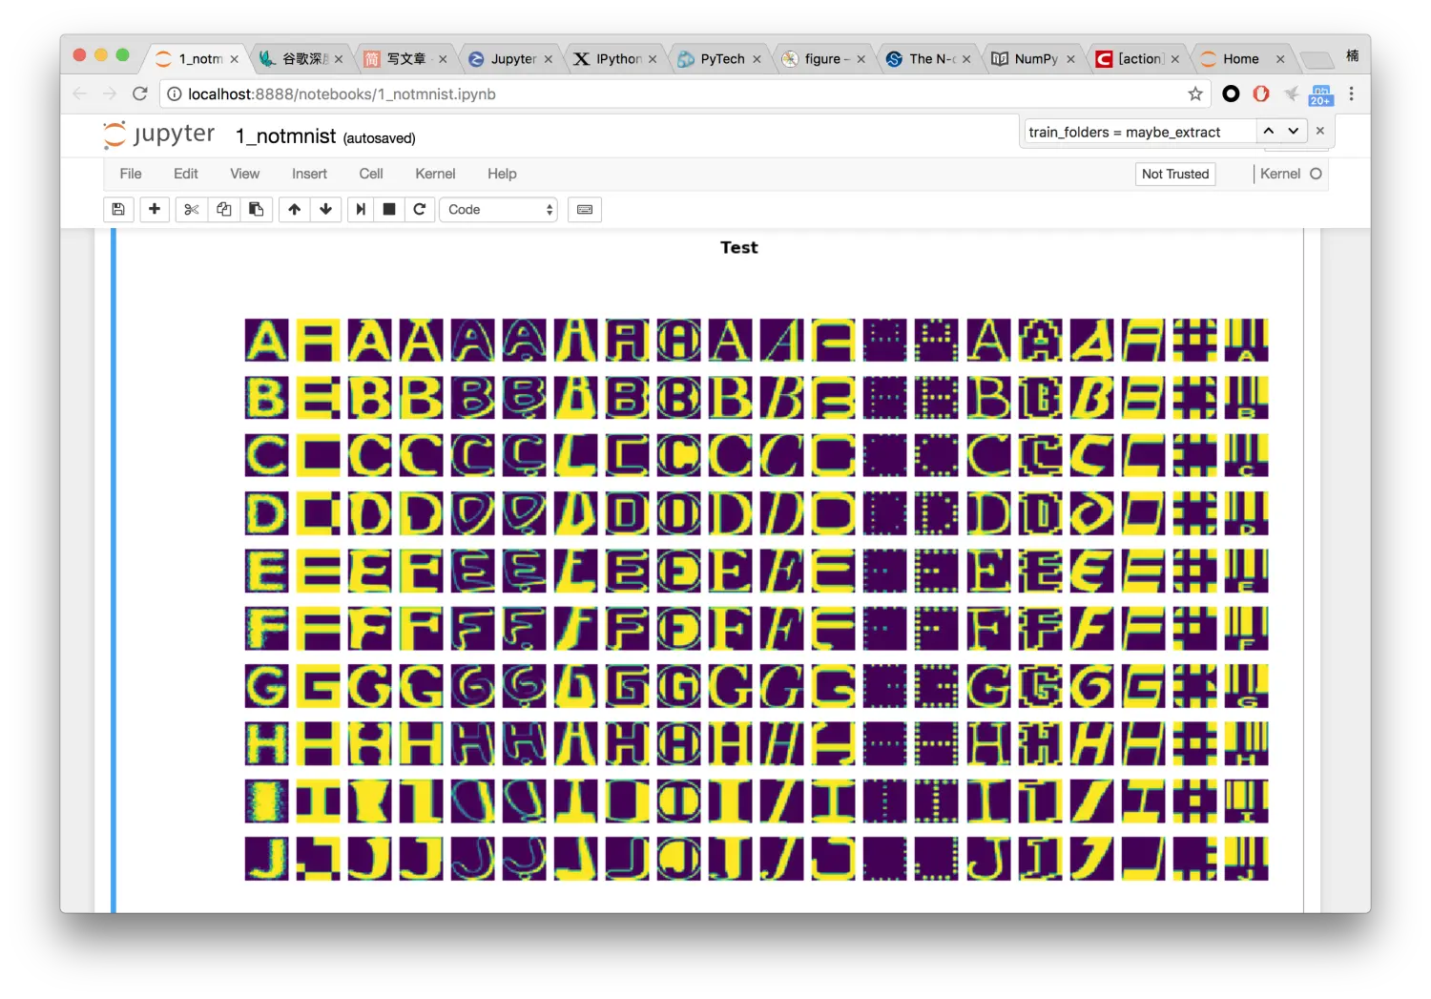Reload the page in browser toolbar
Screen dimensions: 1431x999
pos(140,94)
